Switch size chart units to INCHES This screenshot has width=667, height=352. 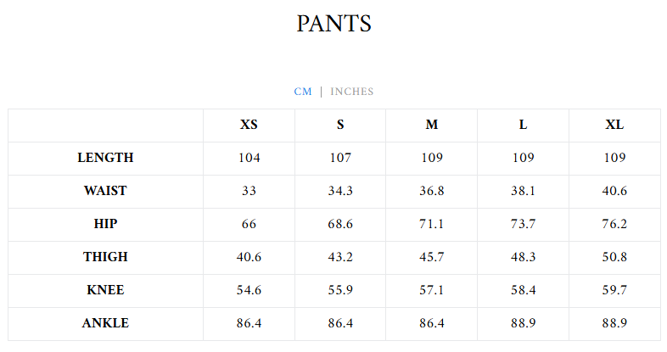(352, 92)
